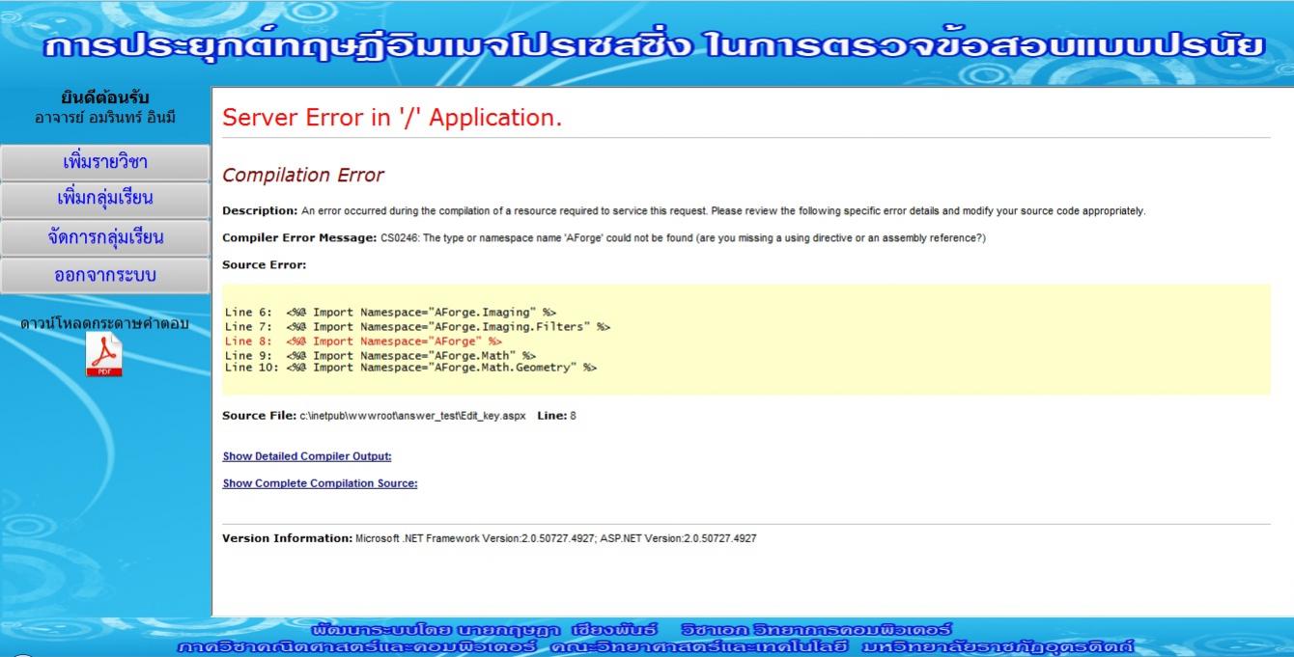Click the Compiler Error Message CS0246 text
Image resolution: width=1294 pixels, height=657 pixels.
pos(604,237)
